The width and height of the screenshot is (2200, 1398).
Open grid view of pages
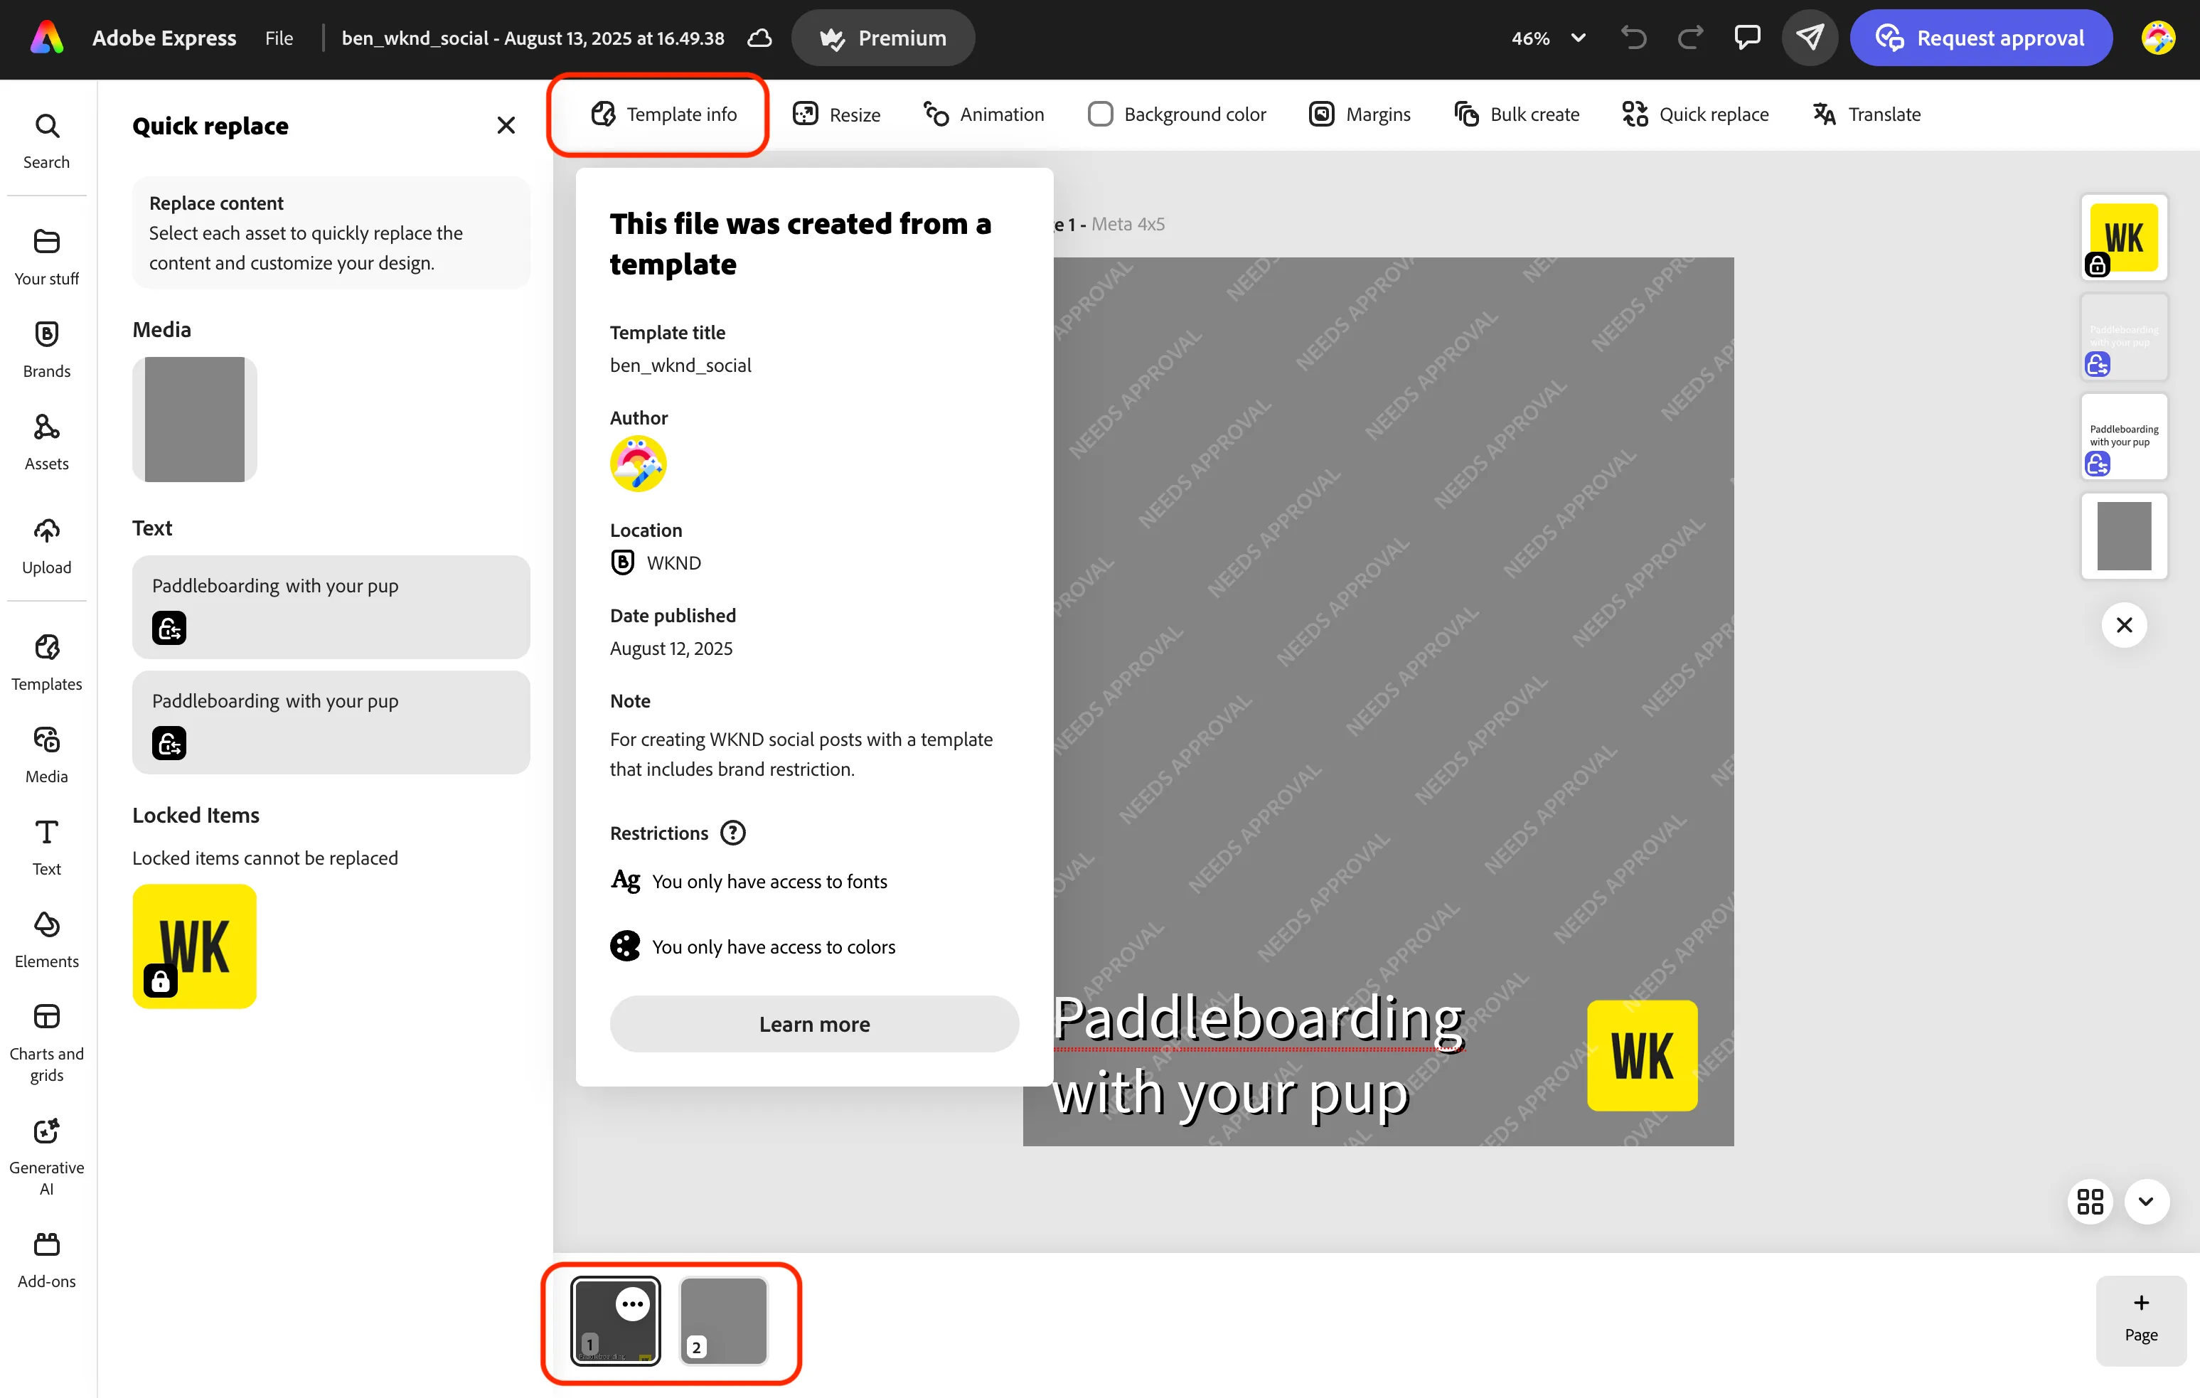point(2090,1200)
